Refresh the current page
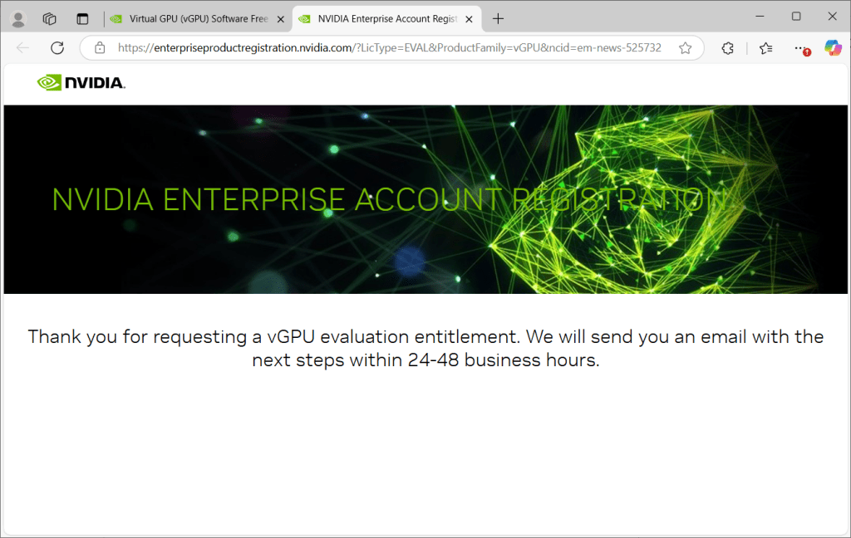Image resolution: width=851 pixels, height=538 pixels. click(x=57, y=48)
